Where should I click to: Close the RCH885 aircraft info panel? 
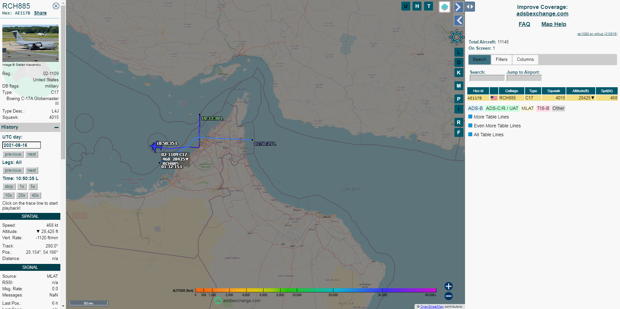pyautogui.click(x=56, y=6)
